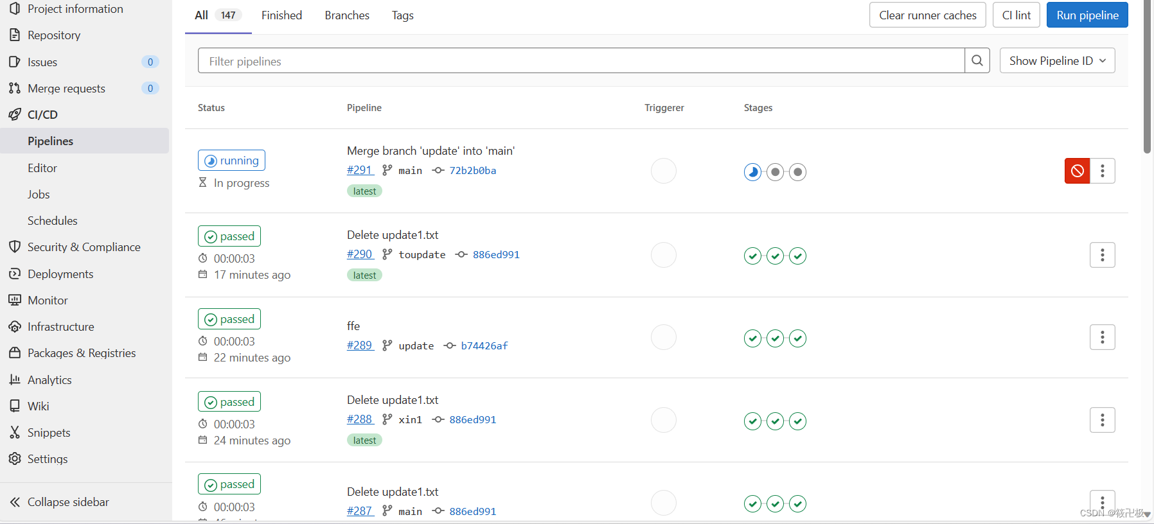Collapse the sidebar
The width and height of the screenshot is (1154, 524).
click(x=60, y=502)
